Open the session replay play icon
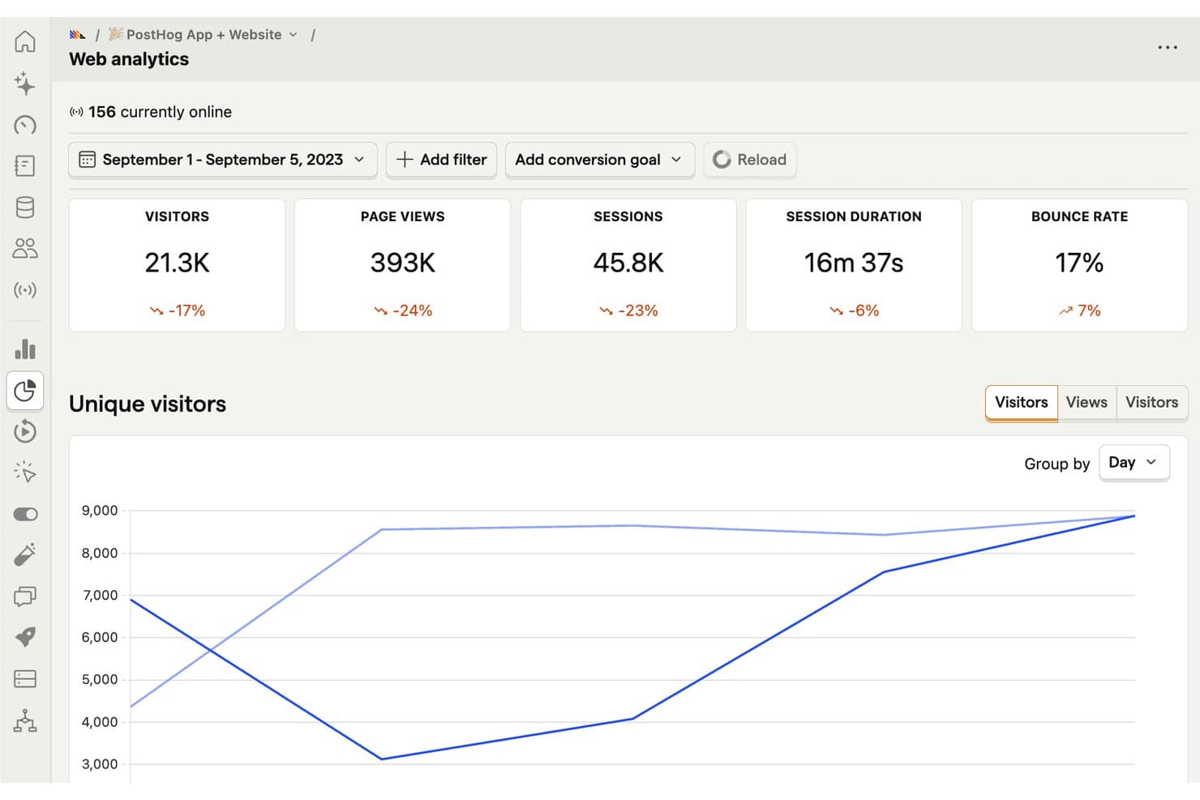1200x800 pixels. click(x=25, y=431)
